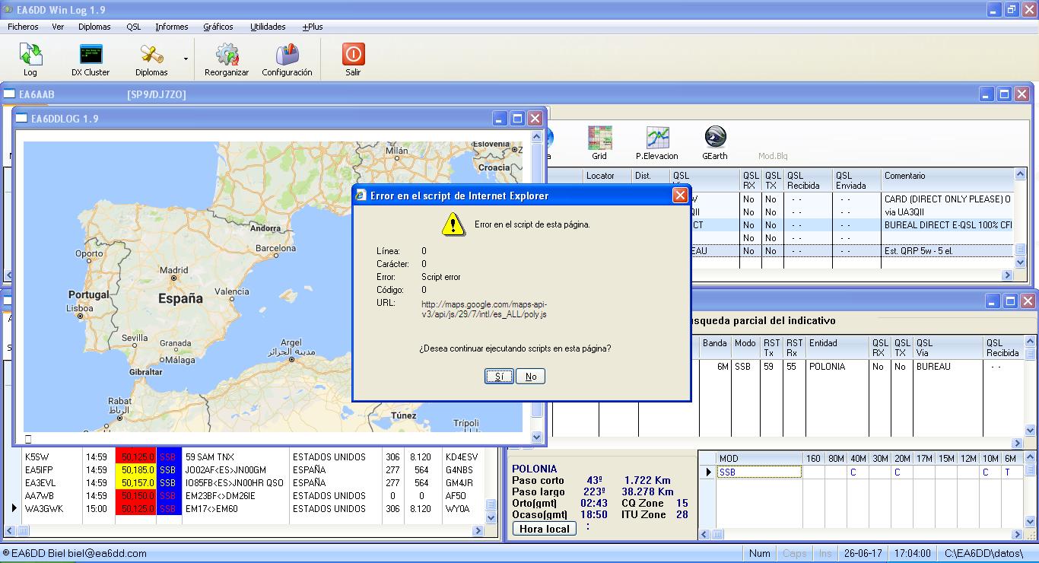Image resolution: width=1039 pixels, height=563 pixels.
Task: Toggle the Hora local button
Action: (545, 529)
